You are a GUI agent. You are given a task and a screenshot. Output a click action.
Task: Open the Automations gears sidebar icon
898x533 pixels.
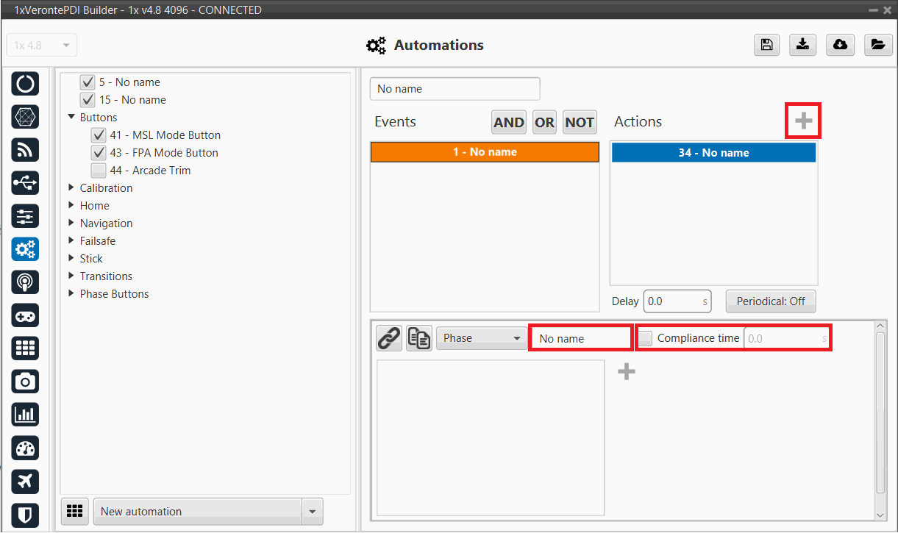(25, 250)
